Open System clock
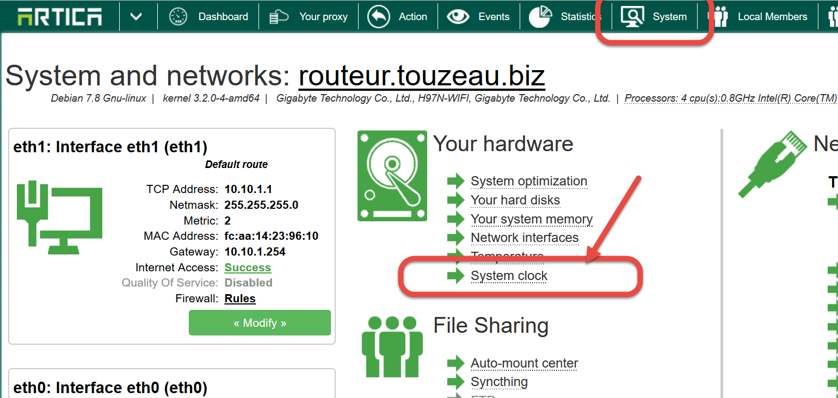Viewport: 838px width, 398px height. 509,276
